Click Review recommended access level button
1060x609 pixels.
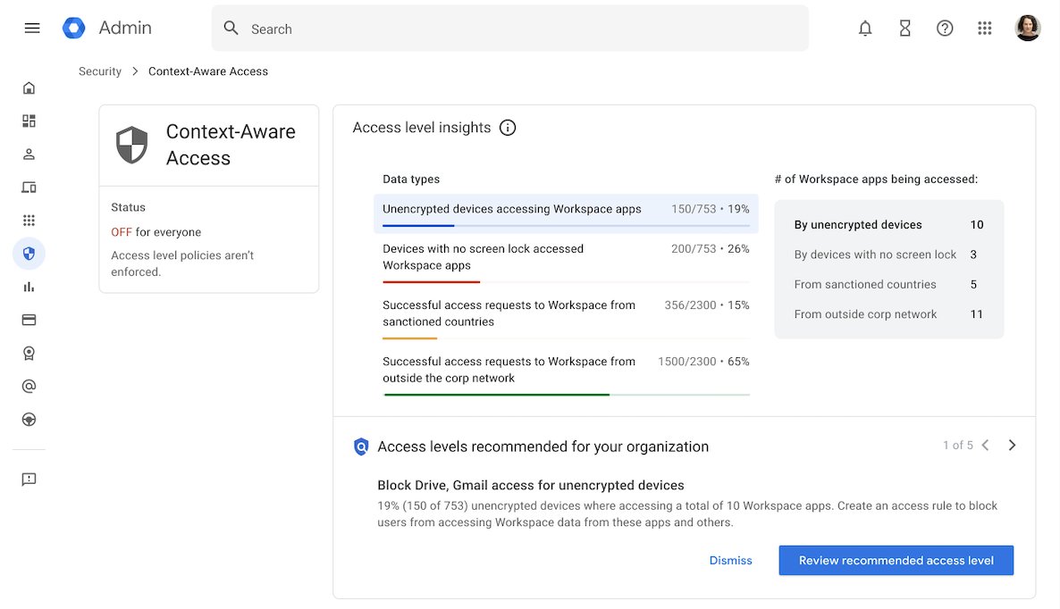[896, 561]
